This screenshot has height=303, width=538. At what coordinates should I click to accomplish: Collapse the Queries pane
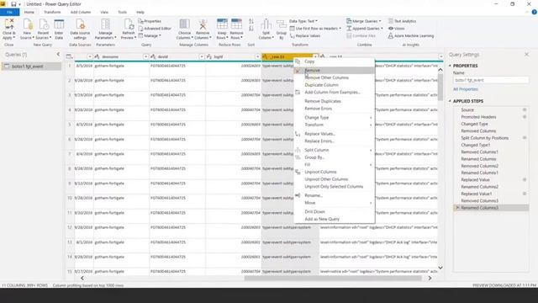coord(58,54)
